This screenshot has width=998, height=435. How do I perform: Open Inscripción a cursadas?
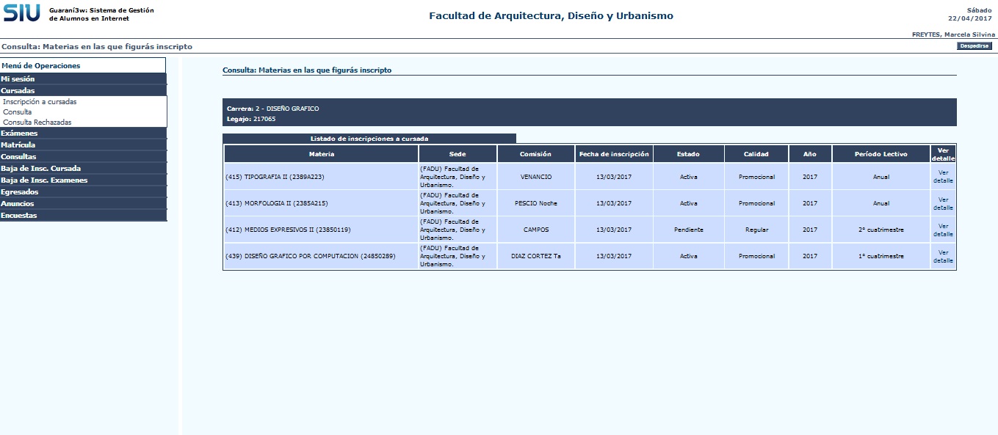(40, 102)
